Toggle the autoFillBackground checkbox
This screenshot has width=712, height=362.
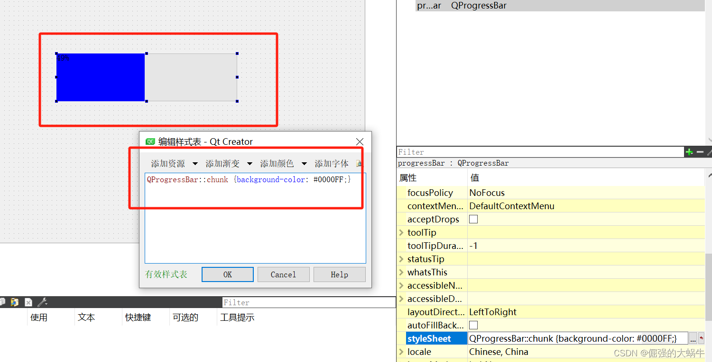coord(473,325)
